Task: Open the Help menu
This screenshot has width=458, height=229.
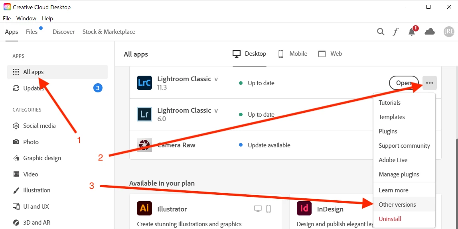Action: (x=47, y=18)
